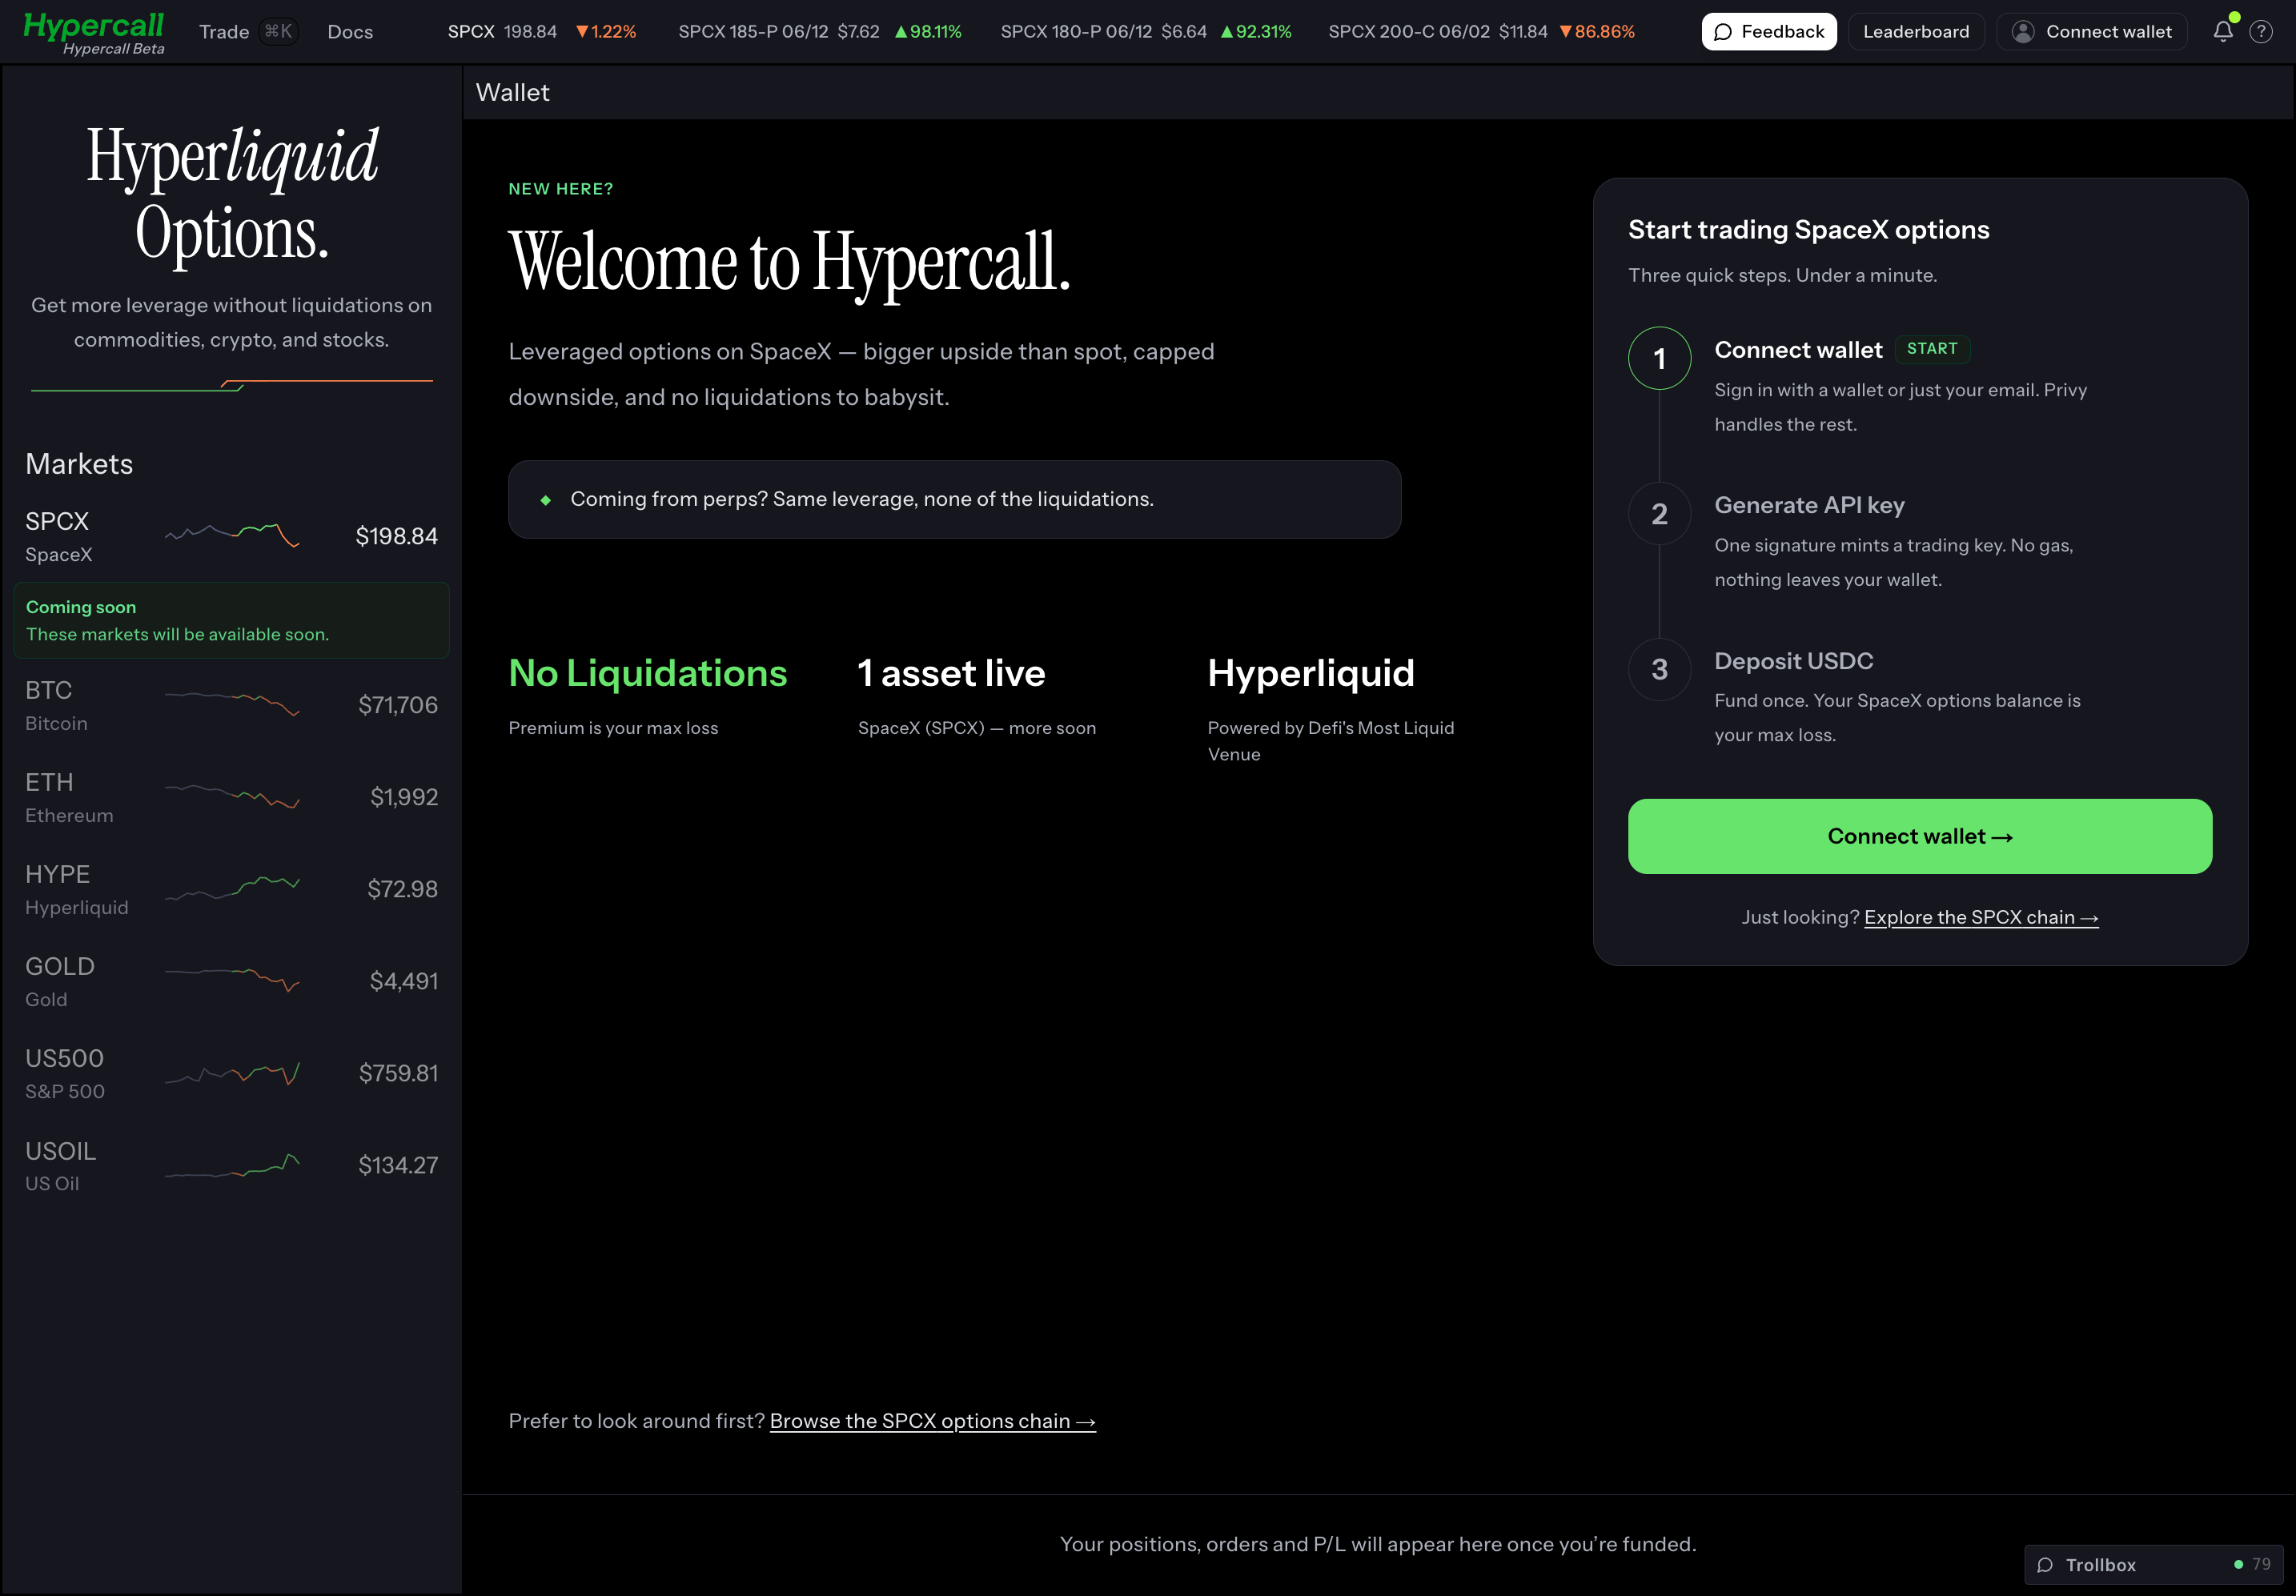This screenshot has height=1596, width=2296.
Task: Click the Trollbox online count 79
Action: [2260, 1565]
